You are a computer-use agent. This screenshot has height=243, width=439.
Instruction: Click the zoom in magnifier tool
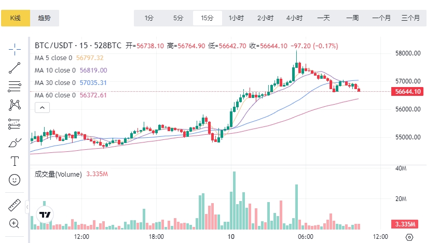tap(15, 224)
